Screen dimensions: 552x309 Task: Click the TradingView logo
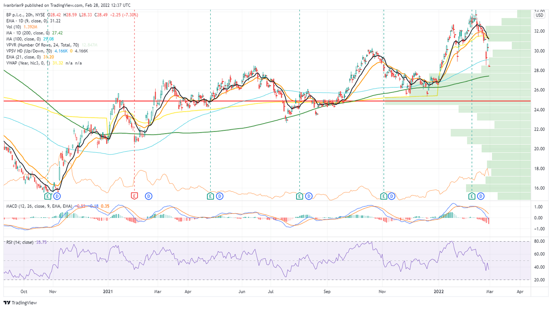[20, 303]
